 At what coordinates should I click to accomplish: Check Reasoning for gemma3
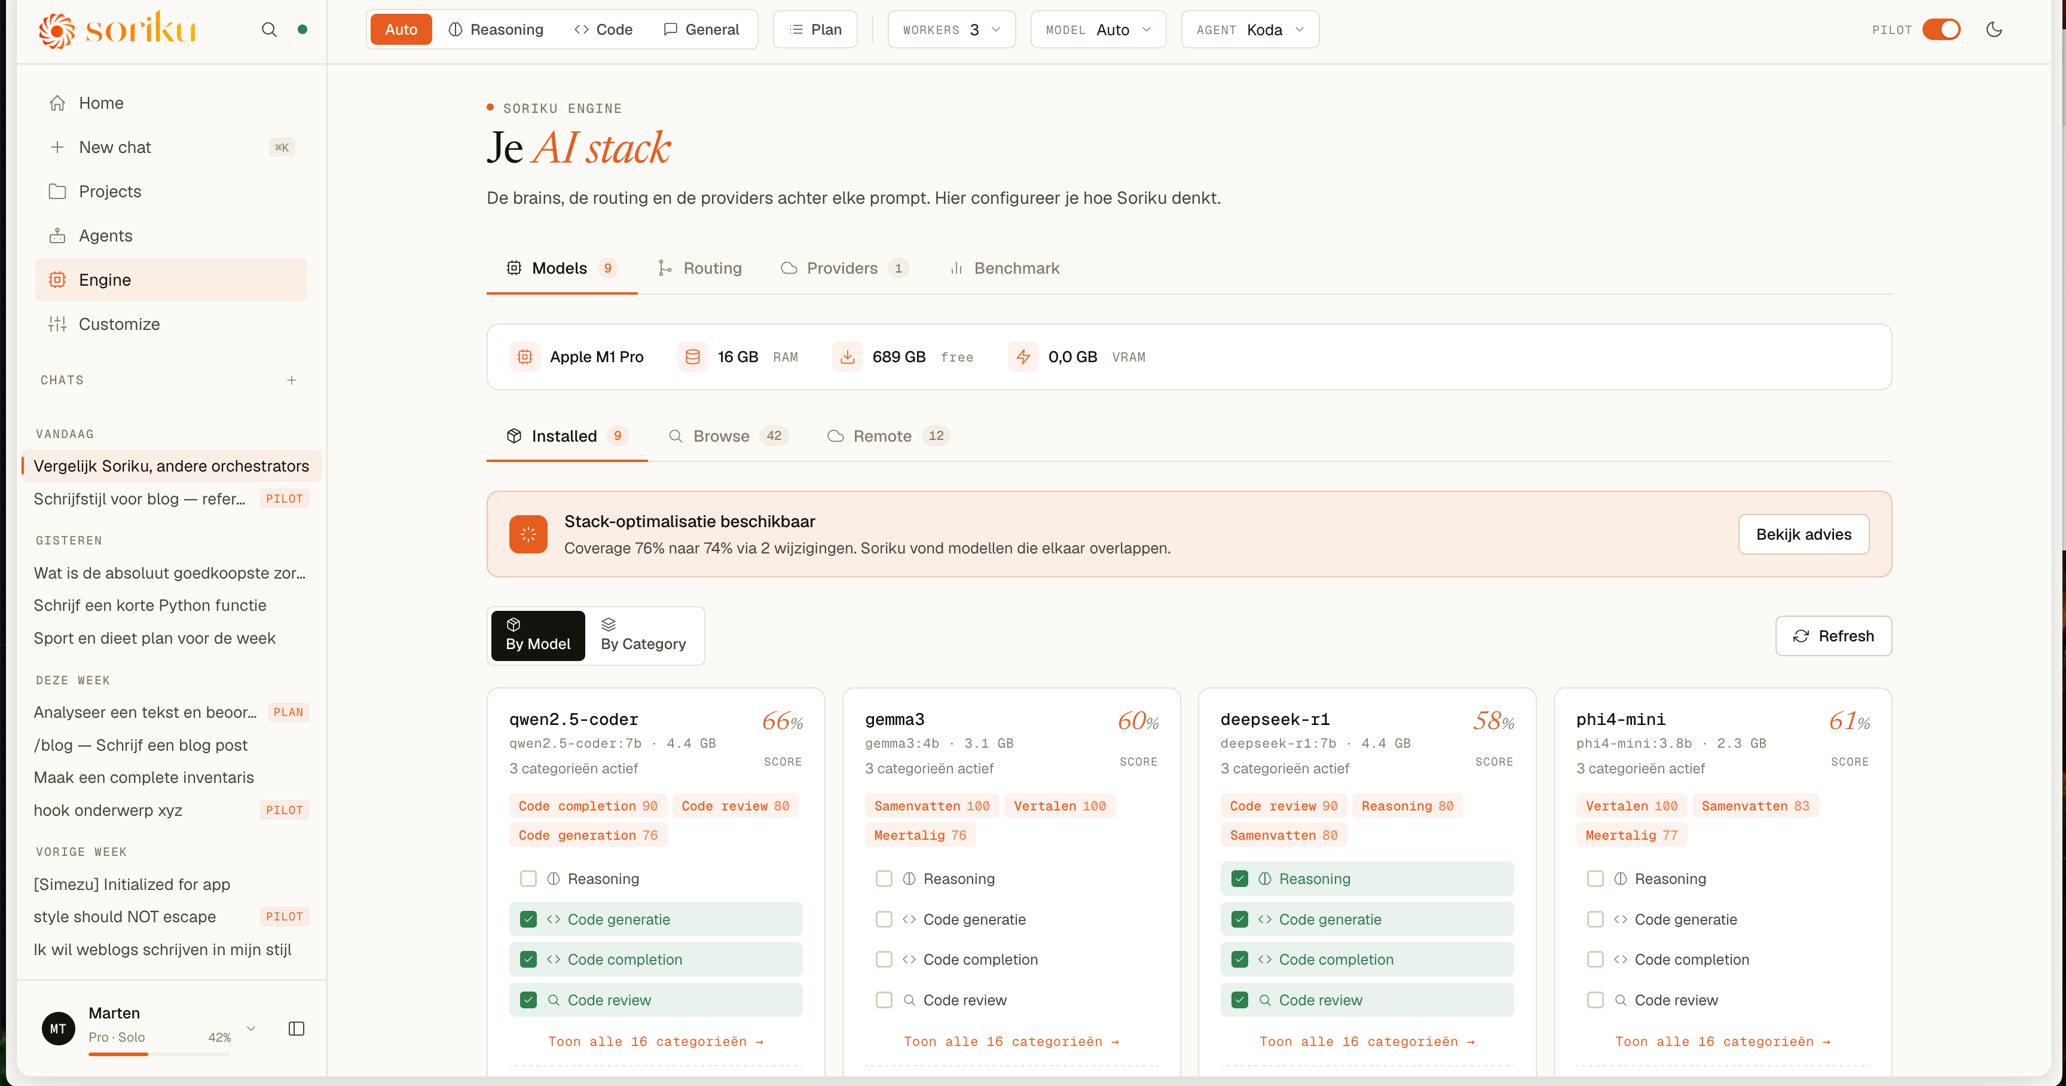point(884,878)
